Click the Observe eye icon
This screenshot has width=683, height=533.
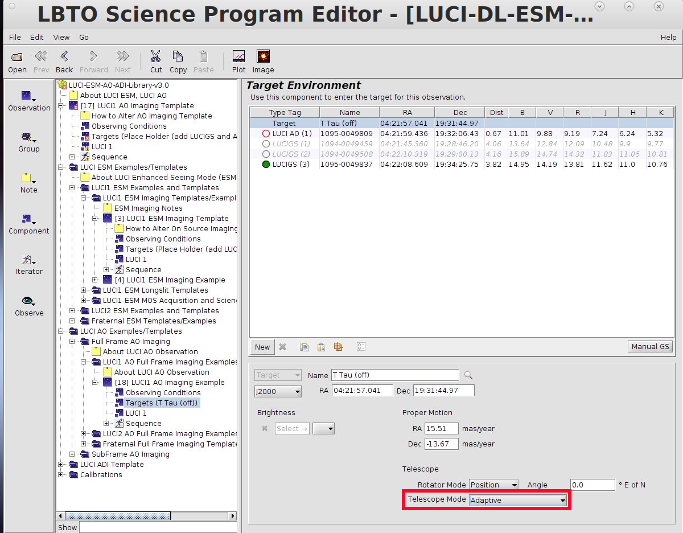coord(29,301)
